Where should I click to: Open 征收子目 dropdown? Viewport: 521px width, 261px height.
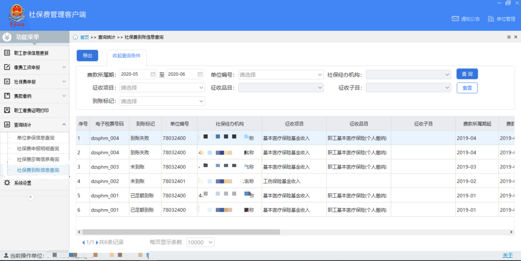pos(408,88)
